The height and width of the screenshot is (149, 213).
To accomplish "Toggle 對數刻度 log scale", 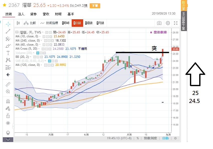I will 150,138.
